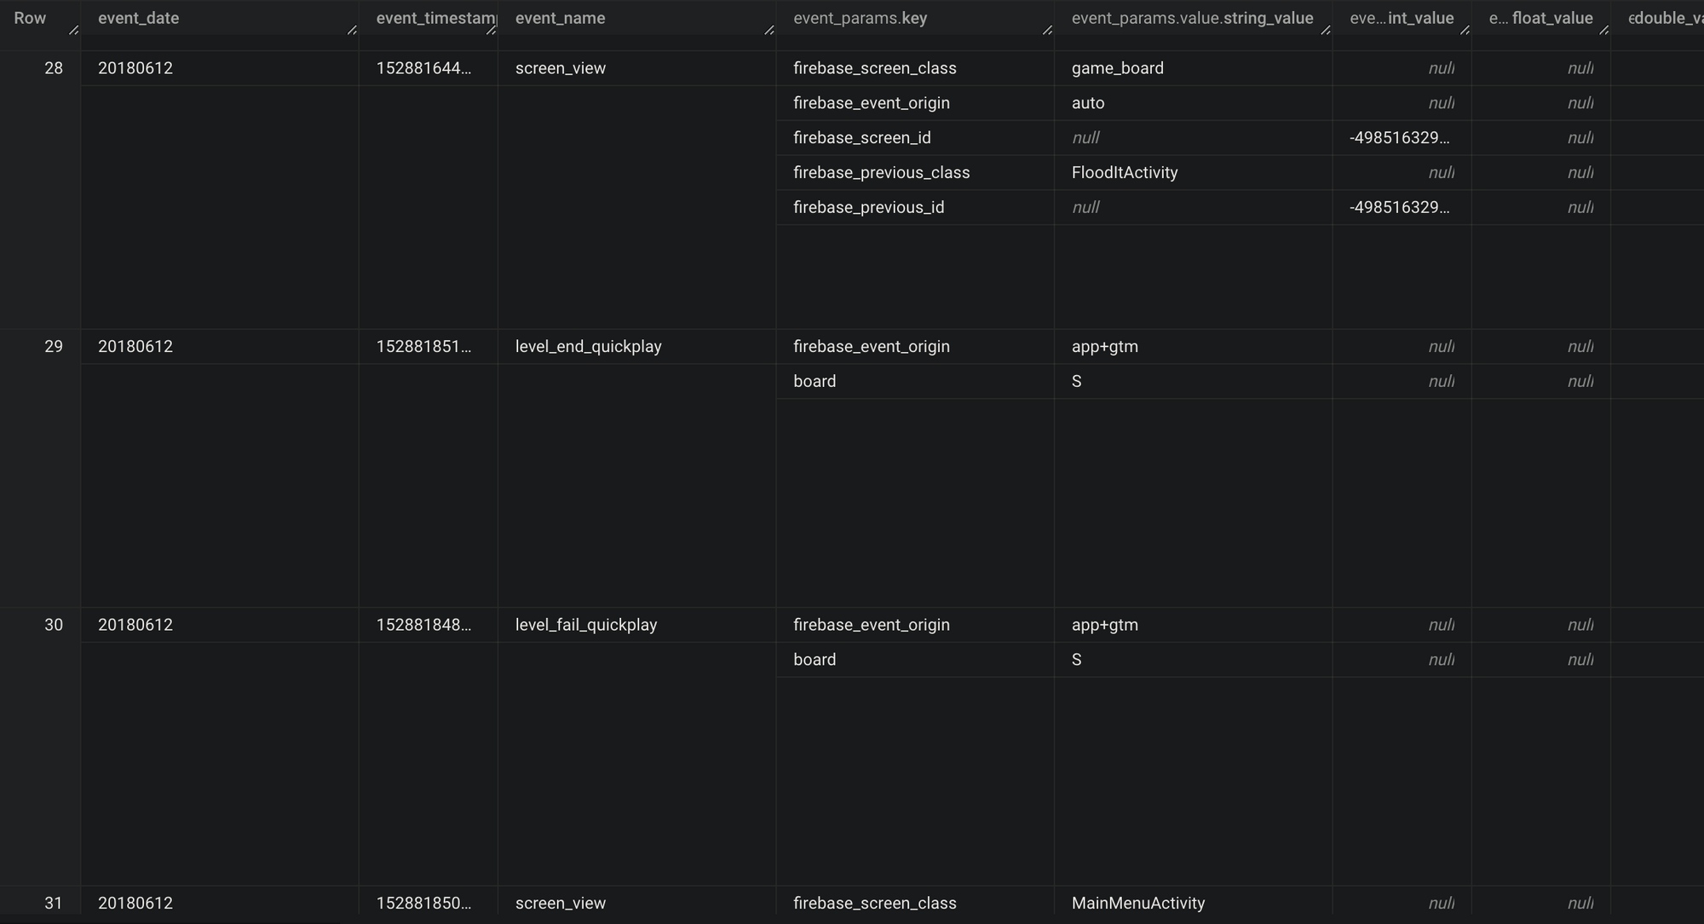Image resolution: width=1704 pixels, height=924 pixels.
Task: Click row 28 screen_view event cell
Action: click(637, 68)
